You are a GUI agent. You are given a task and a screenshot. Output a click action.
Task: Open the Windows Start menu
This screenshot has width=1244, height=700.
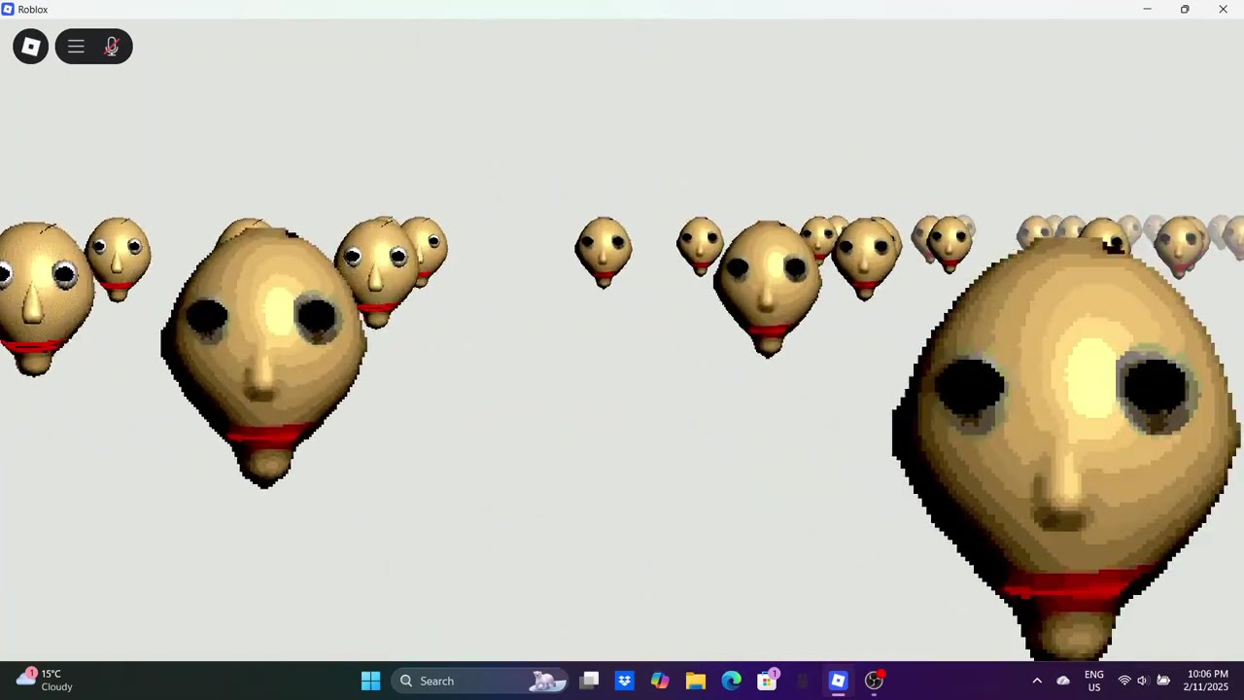click(x=370, y=681)
